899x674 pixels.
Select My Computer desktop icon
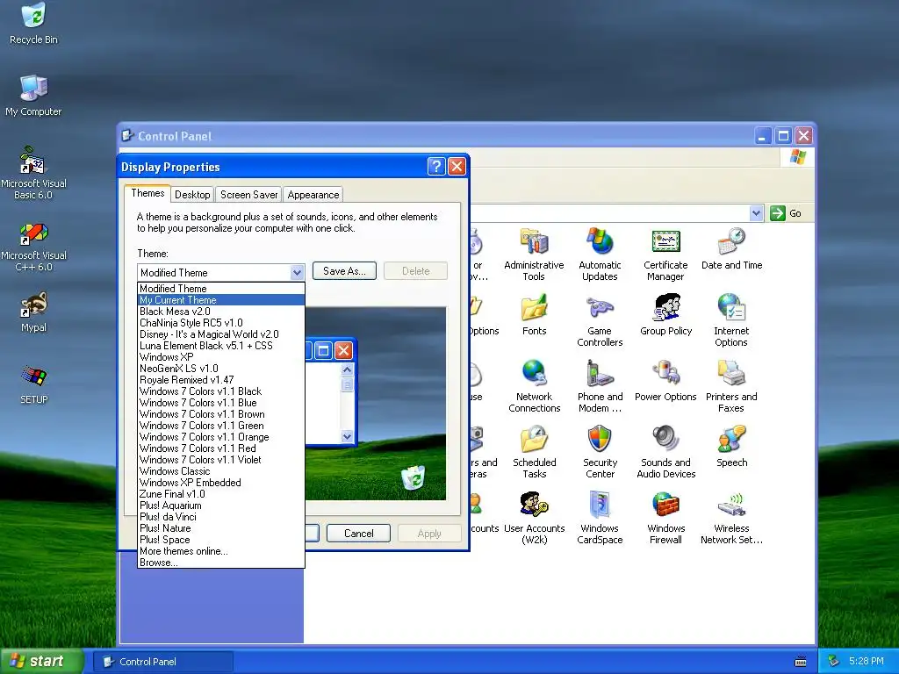(x=34, y=96)
